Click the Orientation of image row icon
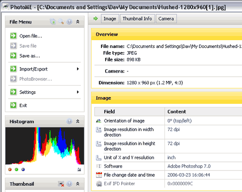 coord(99,121)
